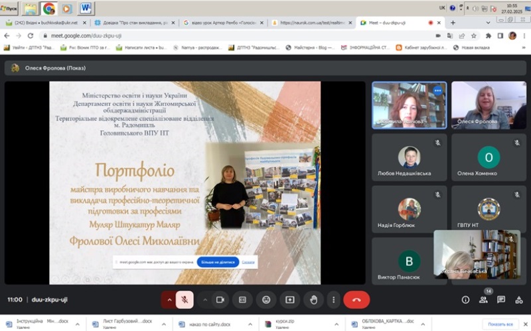Switch to the neurok.com.ua browser tab

pos(311,23)
